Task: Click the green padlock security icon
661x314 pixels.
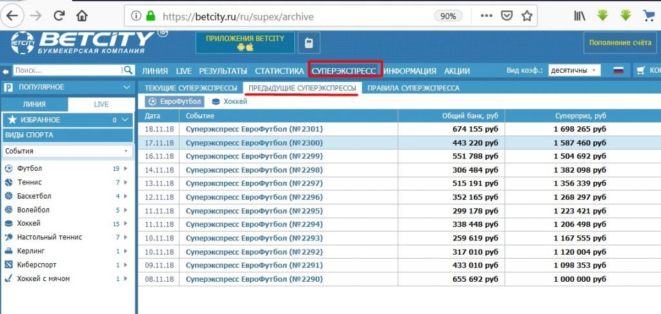Action: click(x=150, y=16)
